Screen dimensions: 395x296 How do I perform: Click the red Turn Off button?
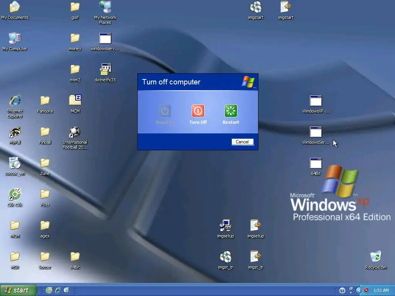pyautogui.click(x=198, y=111)
